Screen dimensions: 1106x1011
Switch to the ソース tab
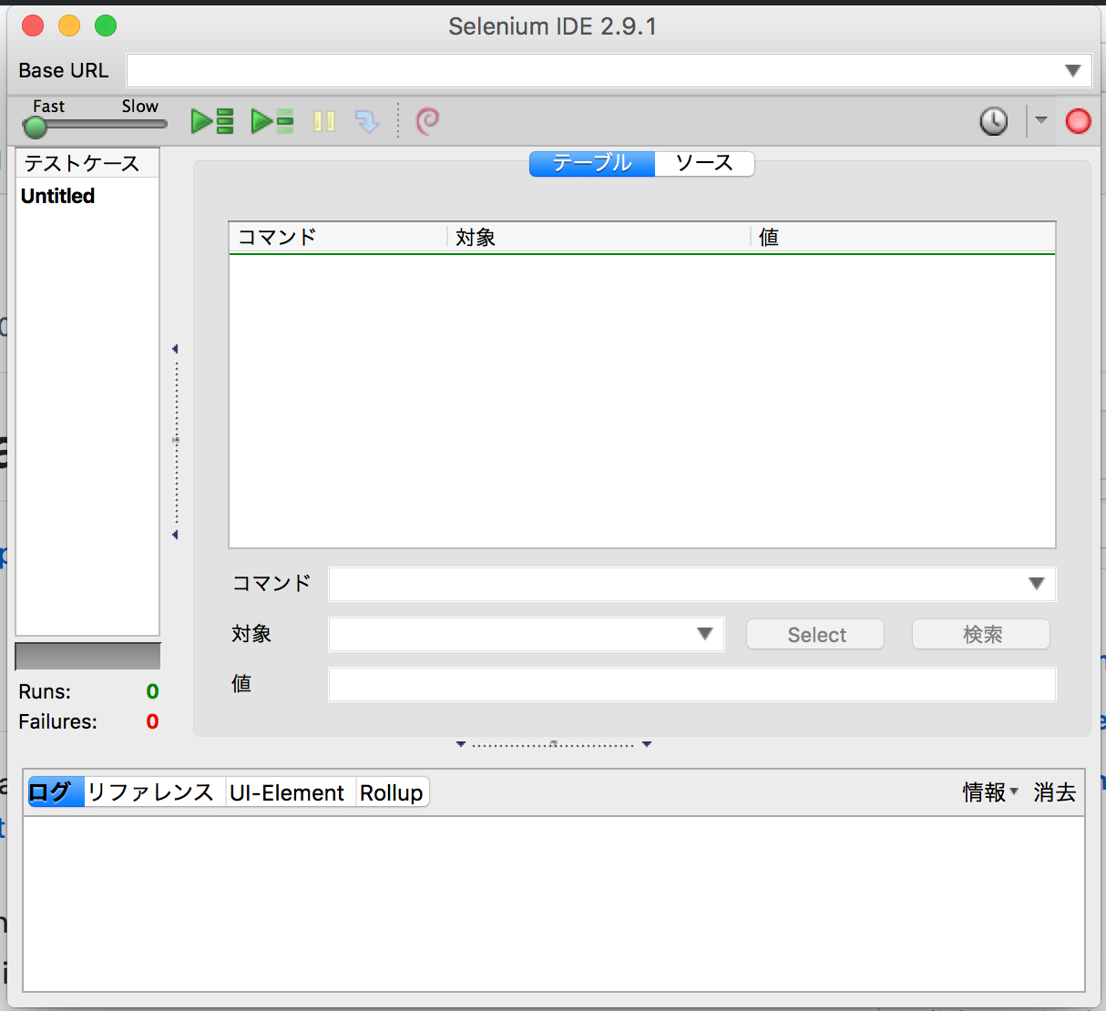pyautogui.click(x=703, y=163)
